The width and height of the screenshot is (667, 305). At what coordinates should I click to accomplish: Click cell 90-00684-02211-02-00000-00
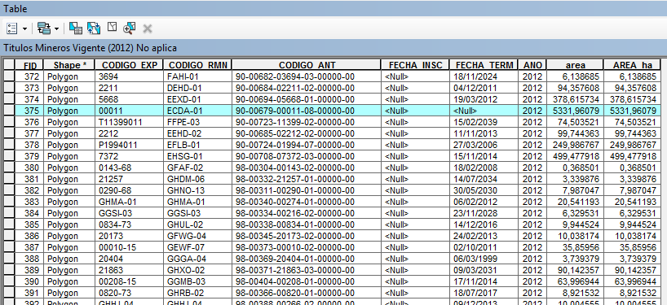(307, 88)
